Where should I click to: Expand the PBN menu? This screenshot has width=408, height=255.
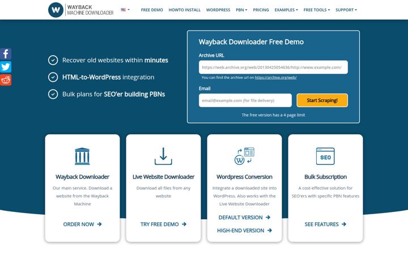coord(241,10)
